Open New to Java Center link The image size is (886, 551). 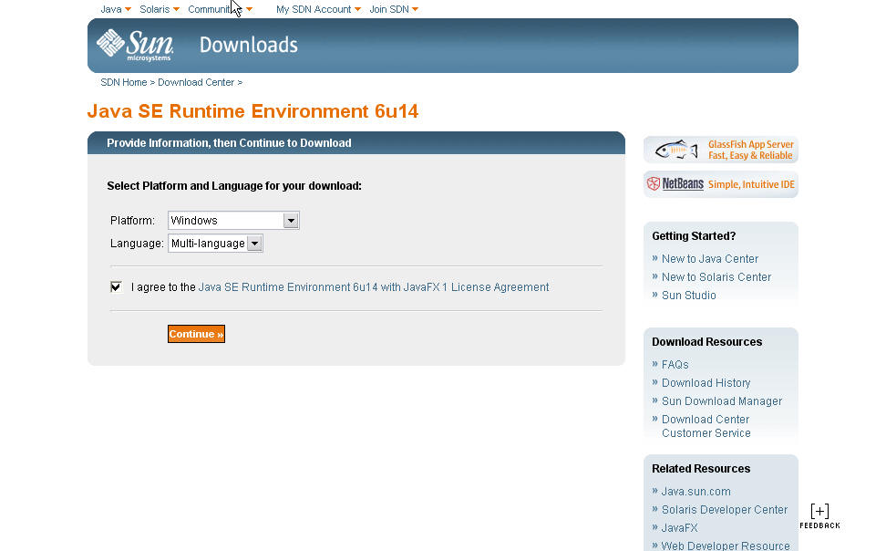coord(710,258)
